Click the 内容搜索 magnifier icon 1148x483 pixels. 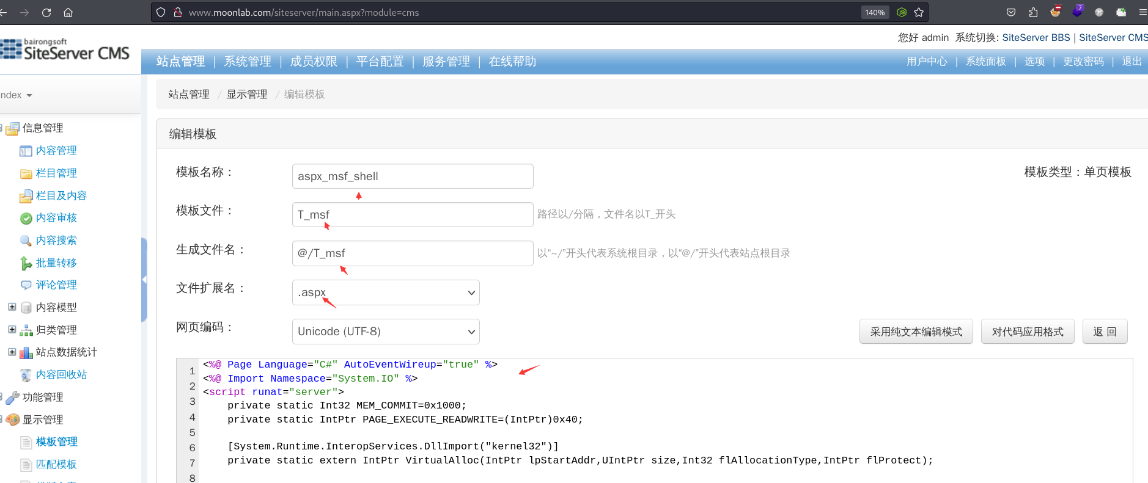point(26,241)
